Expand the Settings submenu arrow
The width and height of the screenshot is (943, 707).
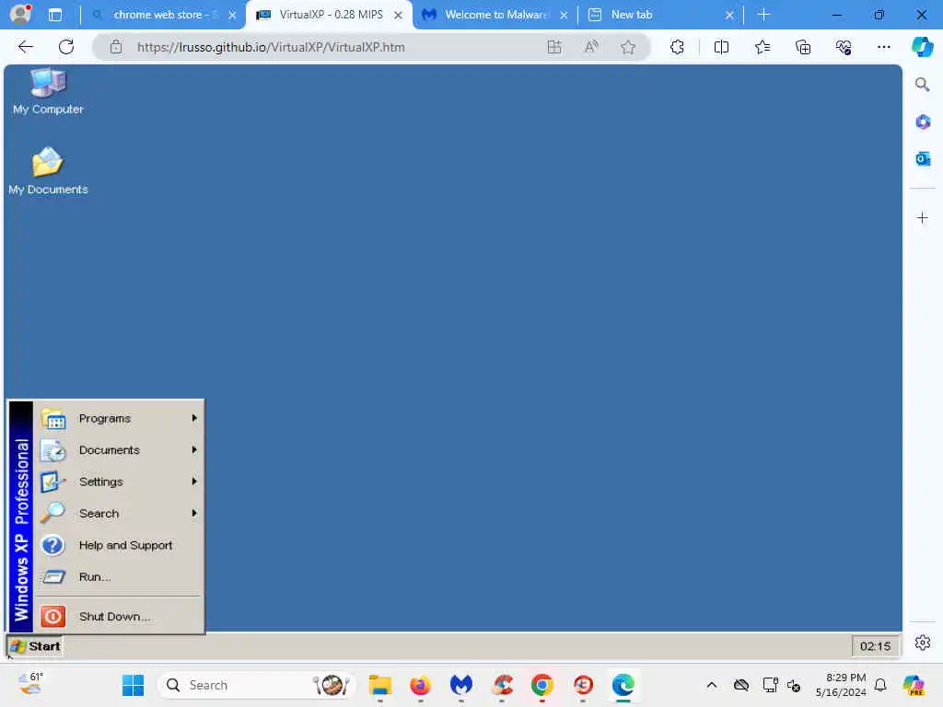click(x=194, y=481)
